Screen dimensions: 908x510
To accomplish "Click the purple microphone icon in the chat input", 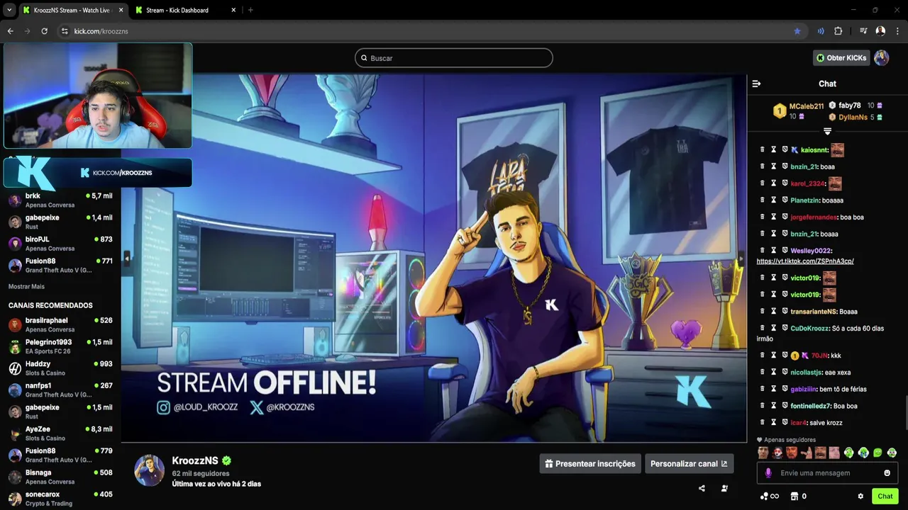I will point(768,473).
